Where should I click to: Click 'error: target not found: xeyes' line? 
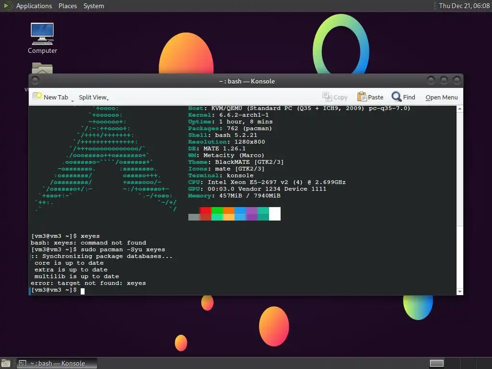pos(88,283)
